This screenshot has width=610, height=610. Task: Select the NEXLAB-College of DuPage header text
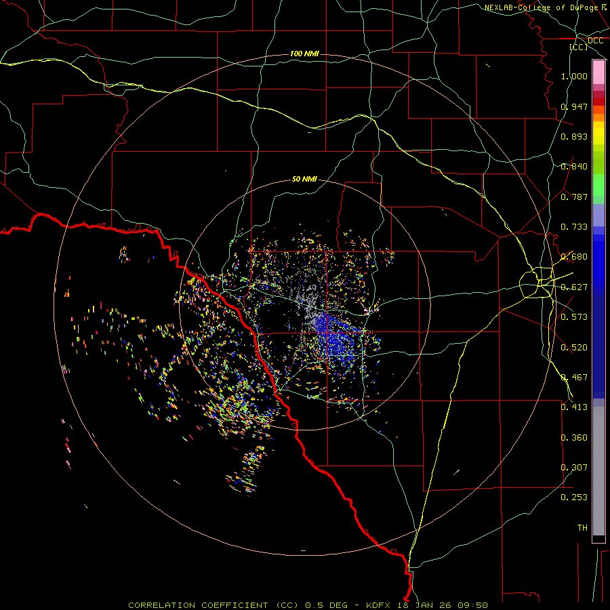point(541,7)
